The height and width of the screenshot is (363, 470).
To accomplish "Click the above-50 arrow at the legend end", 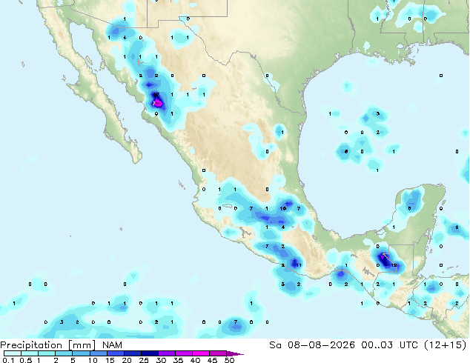I will 235,353.
